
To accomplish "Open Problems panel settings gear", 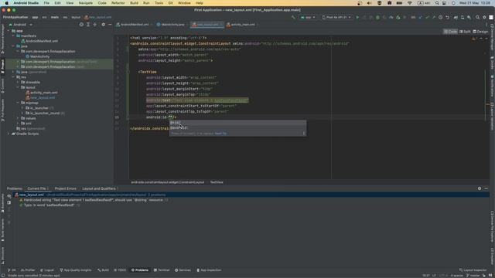I will coord(480,188).
